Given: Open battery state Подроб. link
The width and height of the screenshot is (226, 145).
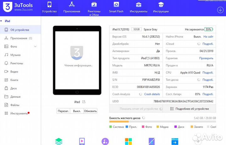Looking at the screenshot, I should click(x=208, y=94).
